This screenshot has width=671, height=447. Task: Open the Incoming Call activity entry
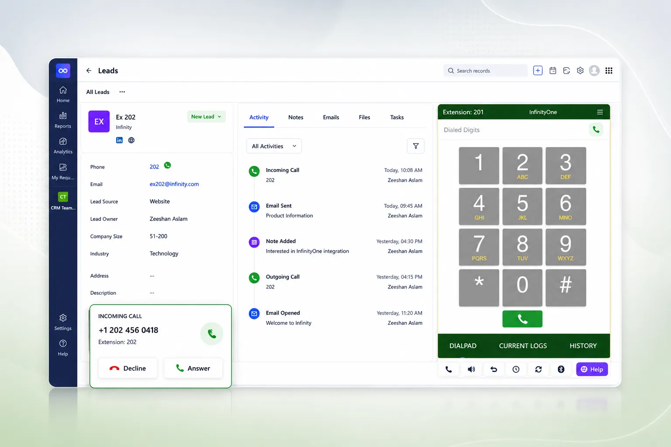click(335, 175)
